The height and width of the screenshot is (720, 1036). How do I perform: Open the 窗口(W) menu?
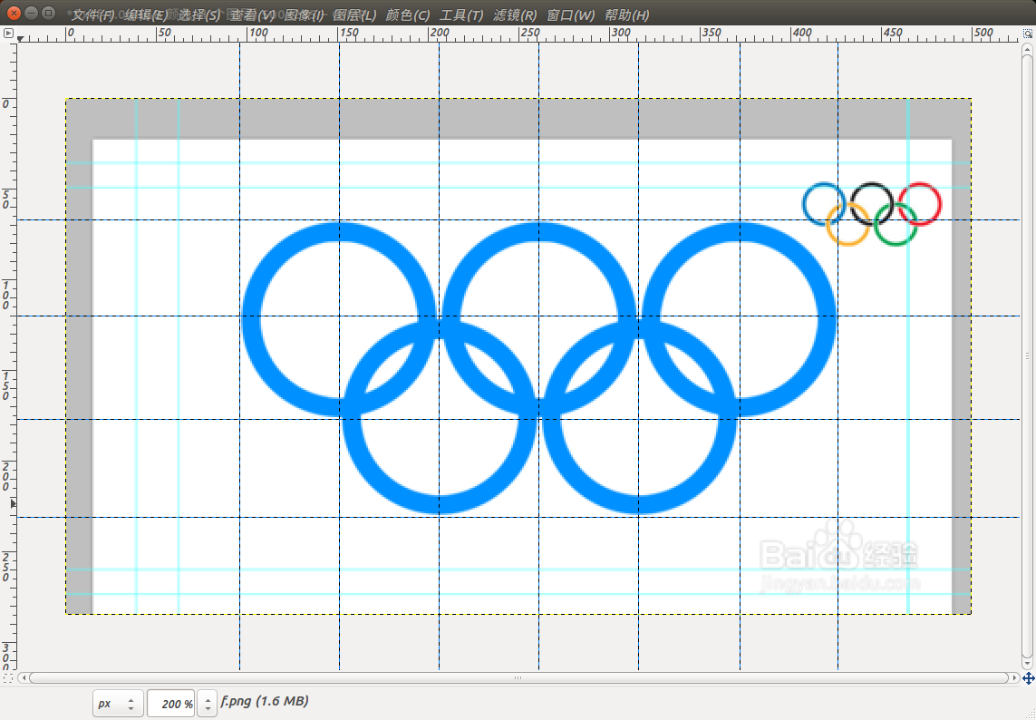point(570,15)
